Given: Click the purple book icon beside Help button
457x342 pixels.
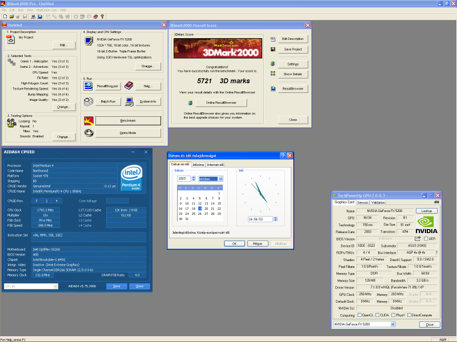Looking at the screenshot, I should [x=129, y=85].
